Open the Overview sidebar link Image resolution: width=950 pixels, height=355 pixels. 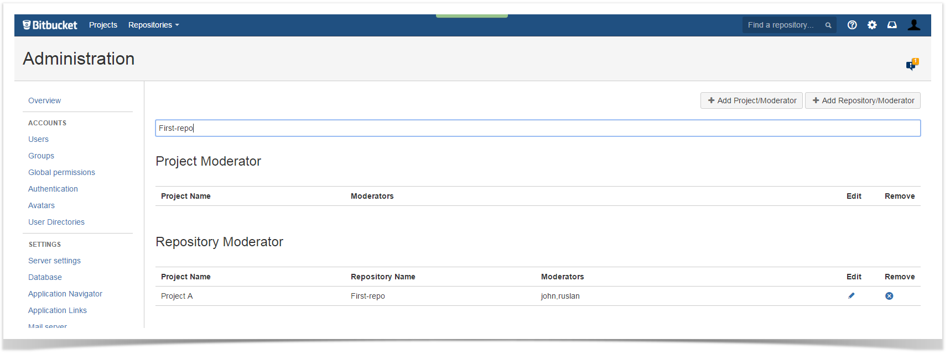[45, 100]
